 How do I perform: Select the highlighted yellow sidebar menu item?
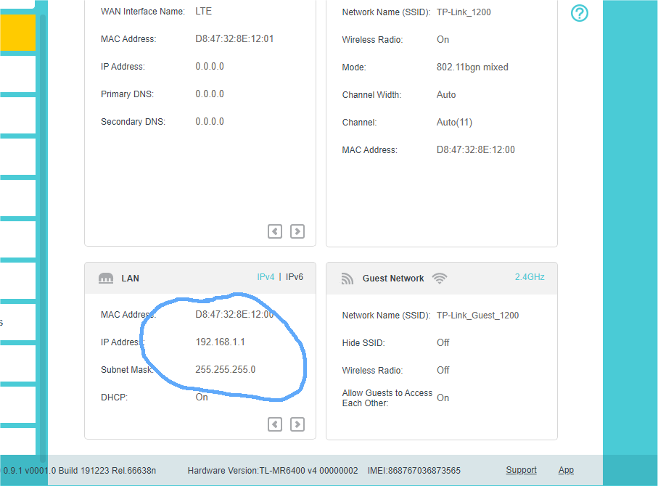click(x=17, y=33)
